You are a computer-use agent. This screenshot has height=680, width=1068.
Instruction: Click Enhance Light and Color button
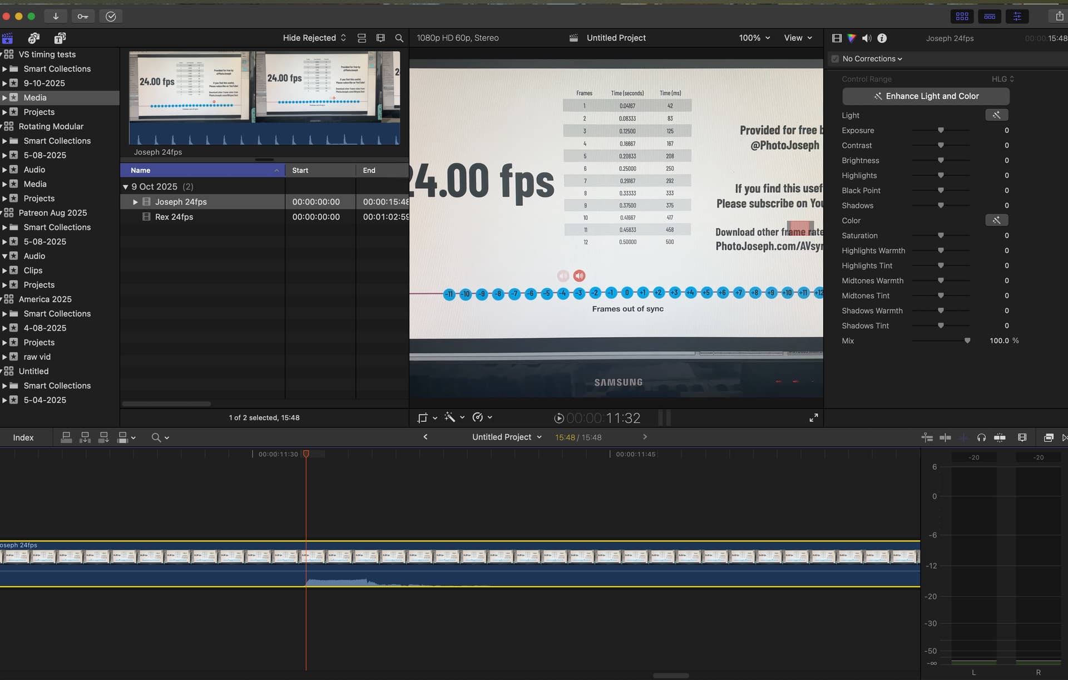(x=926, y=96)
